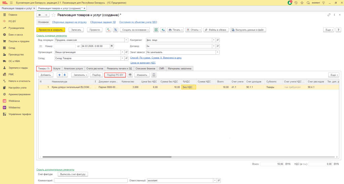The width and height of the screenshot is (344, 184).
Task: Switch to the Услуги tab
Action: coord(57,68)
